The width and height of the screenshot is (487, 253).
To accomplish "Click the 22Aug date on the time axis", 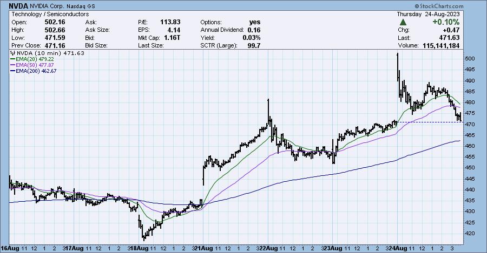I will tap(269, 248).
